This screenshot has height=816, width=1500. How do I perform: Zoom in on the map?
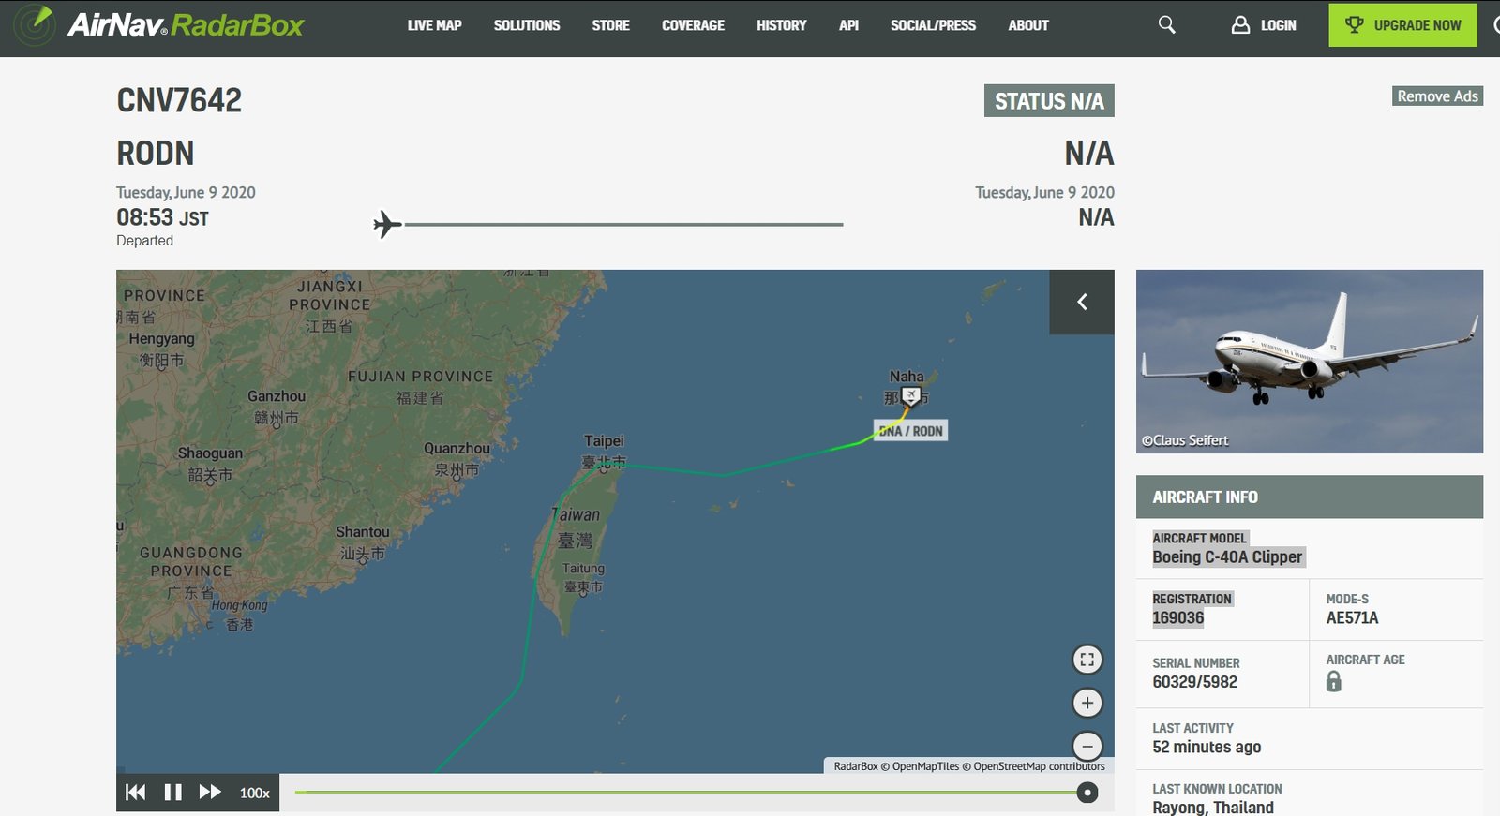point(1087,703)
